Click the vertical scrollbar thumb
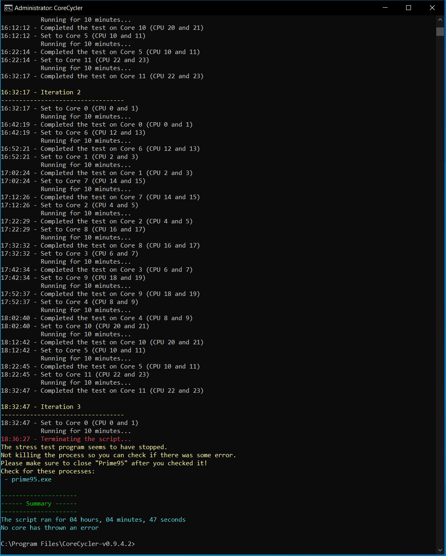 coord(440,32)
